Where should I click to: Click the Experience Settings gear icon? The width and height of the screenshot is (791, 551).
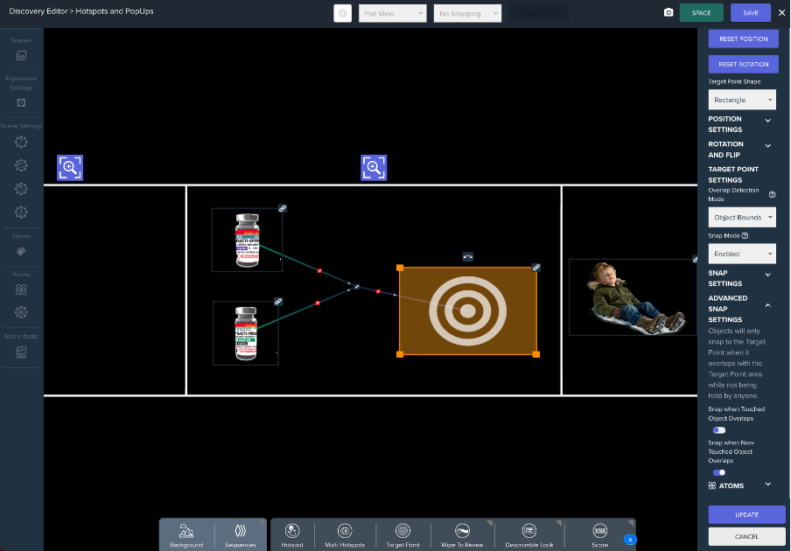tap(21, 103)
